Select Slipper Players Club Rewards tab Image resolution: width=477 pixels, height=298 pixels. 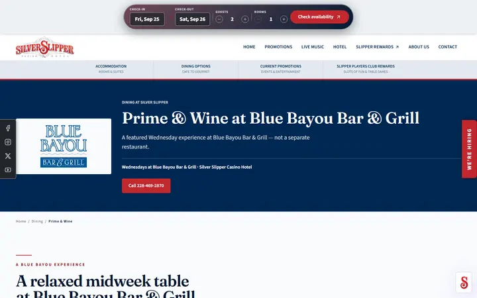tap(366, 69)
